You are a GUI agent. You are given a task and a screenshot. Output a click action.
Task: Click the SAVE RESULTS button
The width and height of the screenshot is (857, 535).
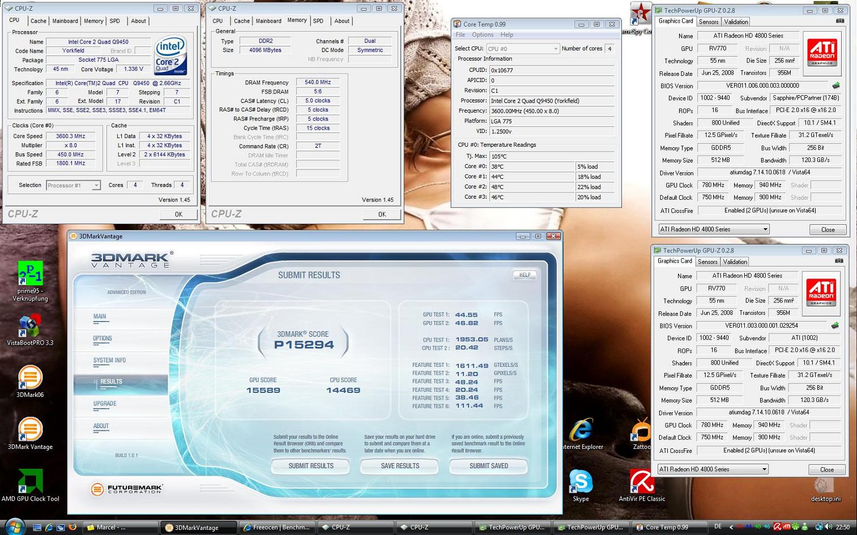coord(400,466)
